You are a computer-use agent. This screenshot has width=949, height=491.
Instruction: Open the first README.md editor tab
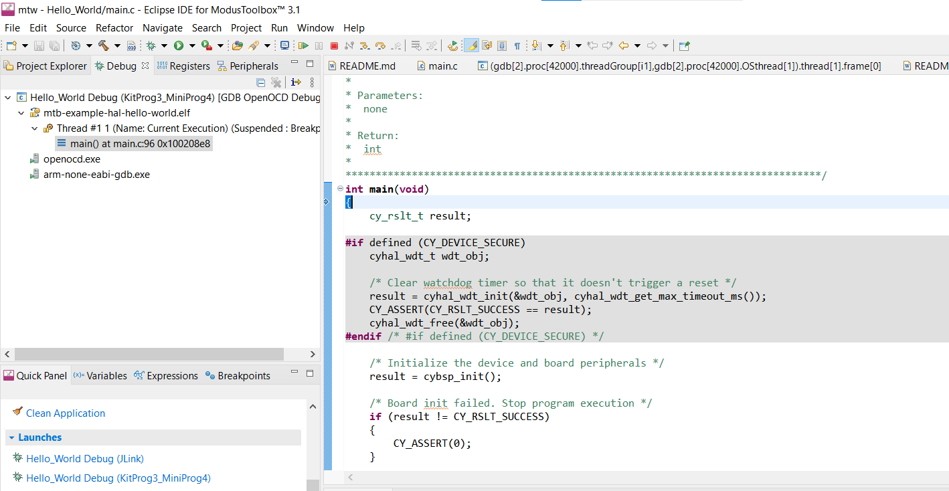(x=361, y=66)
